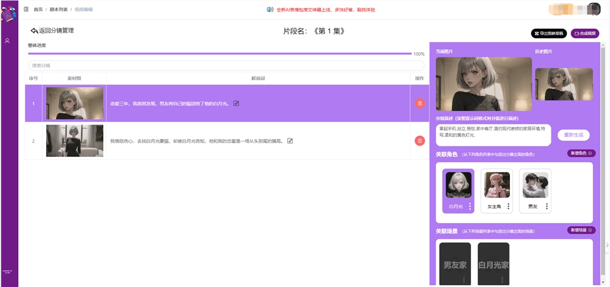Viewport: 610px width, 287px height.
Task: Click the 素材图 column header
Action: (x=74, y=79)
